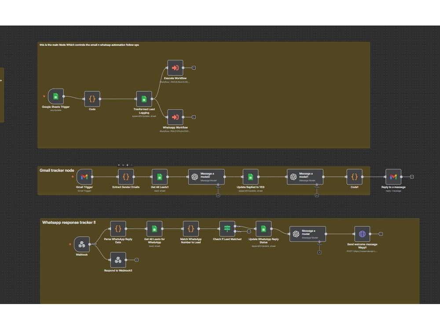
Task: Select the Check If Lead Matched node
Action: 227,229
